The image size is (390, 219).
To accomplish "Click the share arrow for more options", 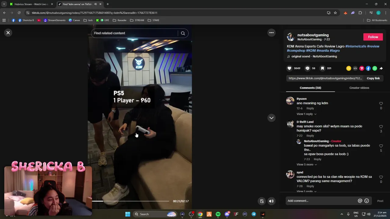I will click(381, 68).
